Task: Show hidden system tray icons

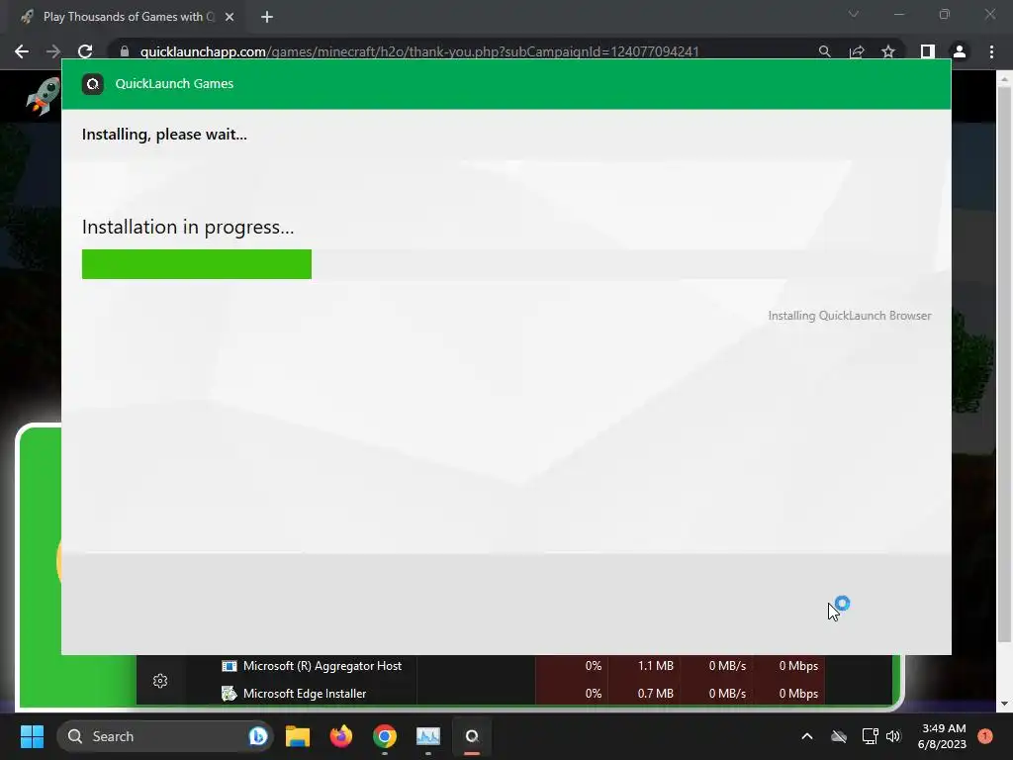Action: [807, 736]
